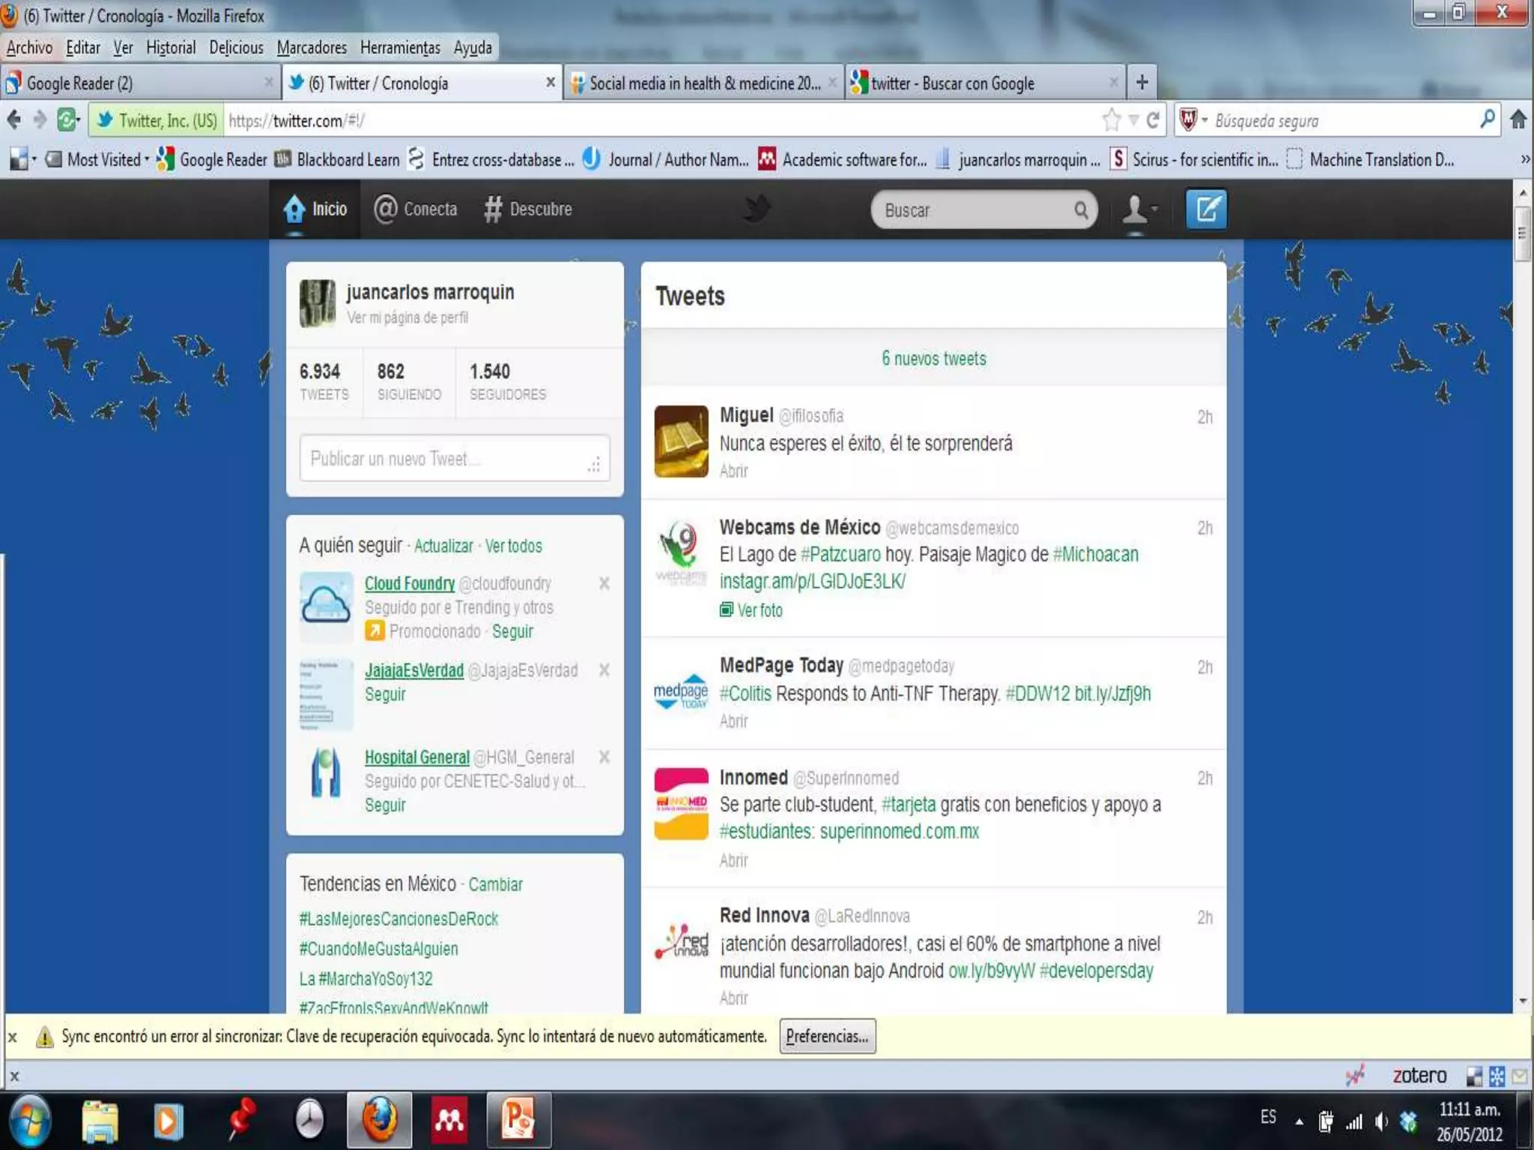Click the browser home button icon
This screenshot has width=1534, height=1150.
click(x=1518, y=120)
